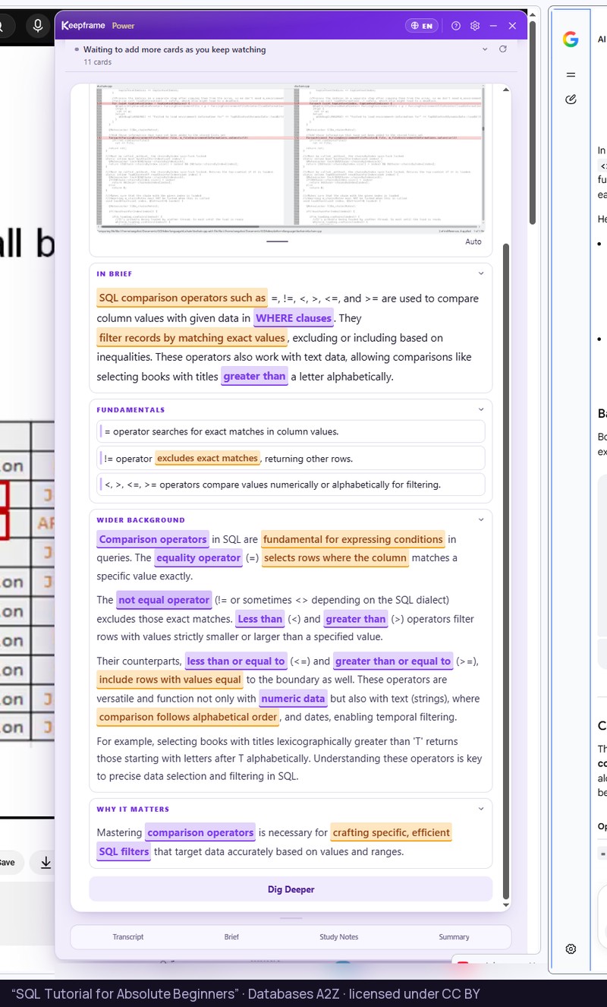Click the carousel indicator below the thumbnail
This screenshot has height=1007, width=607.
click(278, 241)
